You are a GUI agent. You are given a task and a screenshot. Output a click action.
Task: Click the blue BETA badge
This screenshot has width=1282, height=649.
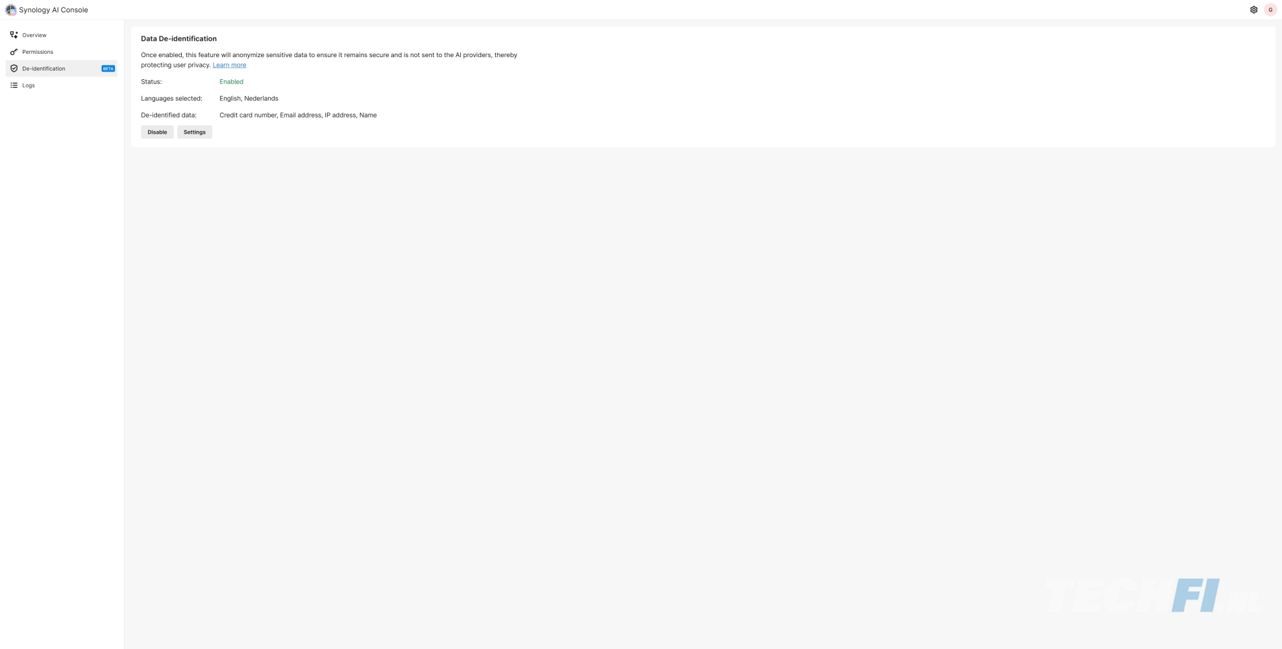108,69
